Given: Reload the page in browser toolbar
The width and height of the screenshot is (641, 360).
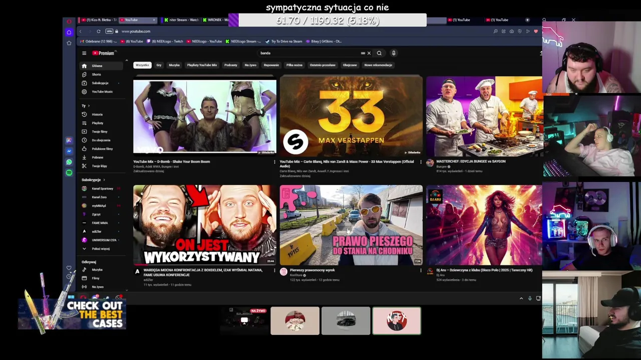Looking at the screenshot, I should tap(99, 31).
